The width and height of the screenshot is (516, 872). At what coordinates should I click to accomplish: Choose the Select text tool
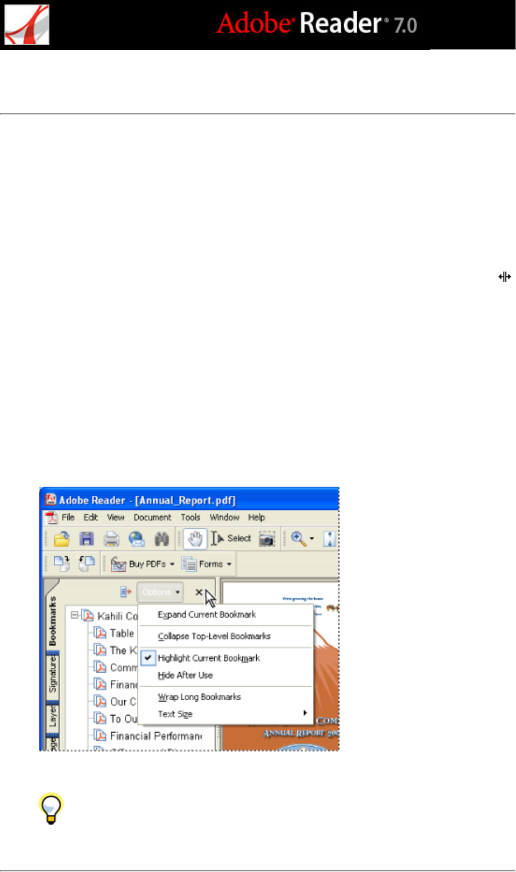coord(231,538)
